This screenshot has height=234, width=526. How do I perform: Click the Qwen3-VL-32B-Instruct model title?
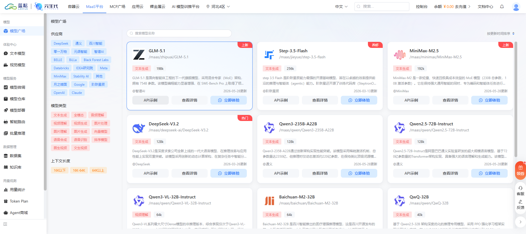[x=172, y=197]
